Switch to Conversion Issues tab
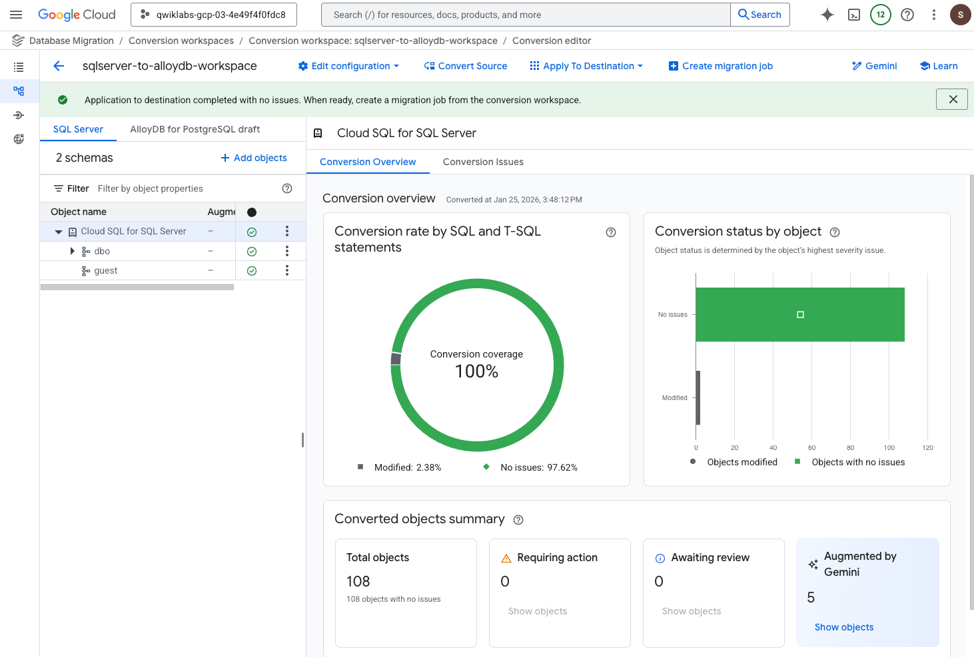 tap(483, 162)
